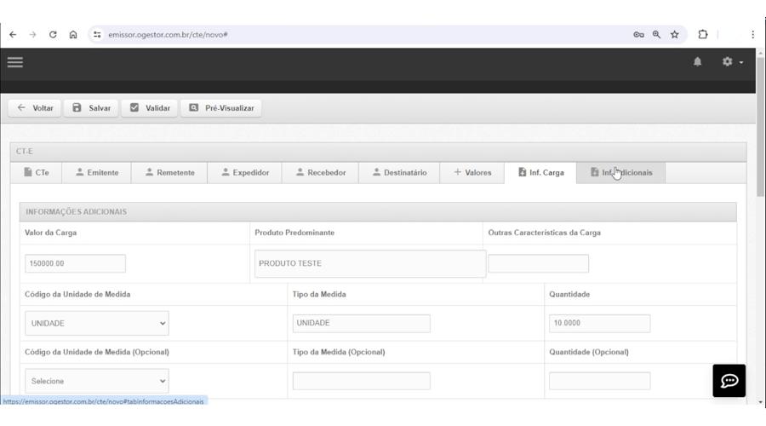Expand the optional unit Selecione dropdown
766x426 pixels.
(96, 381)
